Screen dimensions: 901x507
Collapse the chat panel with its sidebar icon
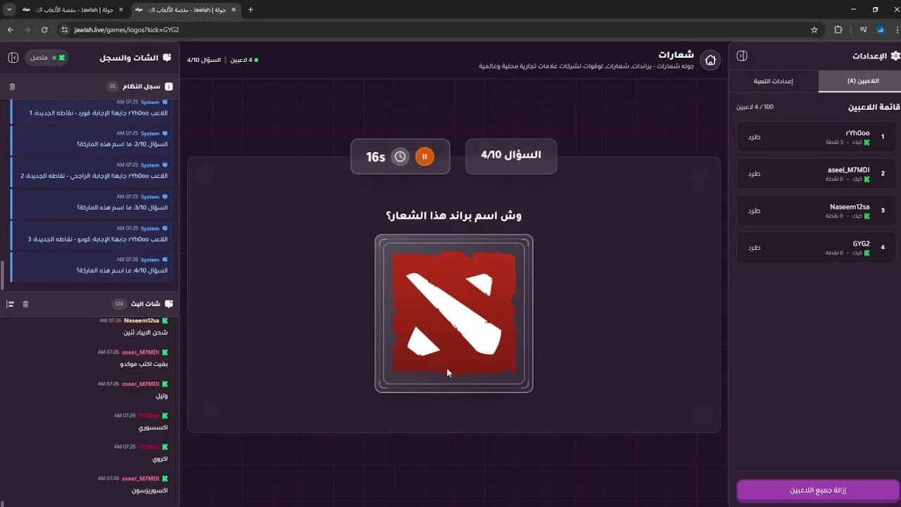(13, 57)
